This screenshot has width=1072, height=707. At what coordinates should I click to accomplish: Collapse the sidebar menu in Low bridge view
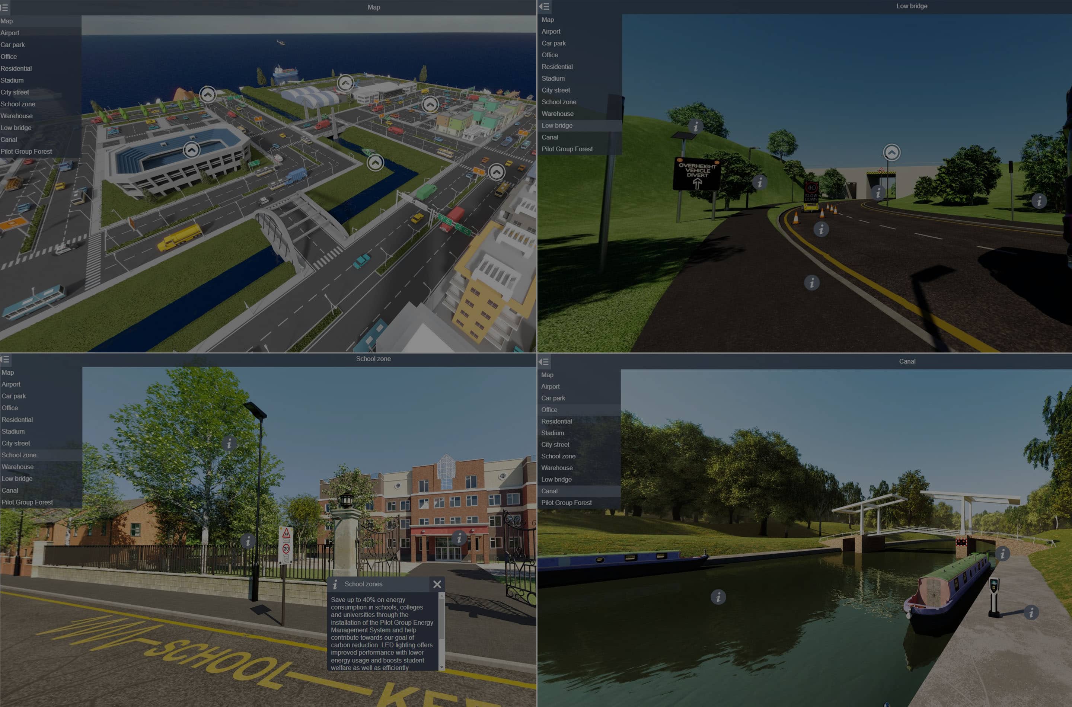click(544, 6)
